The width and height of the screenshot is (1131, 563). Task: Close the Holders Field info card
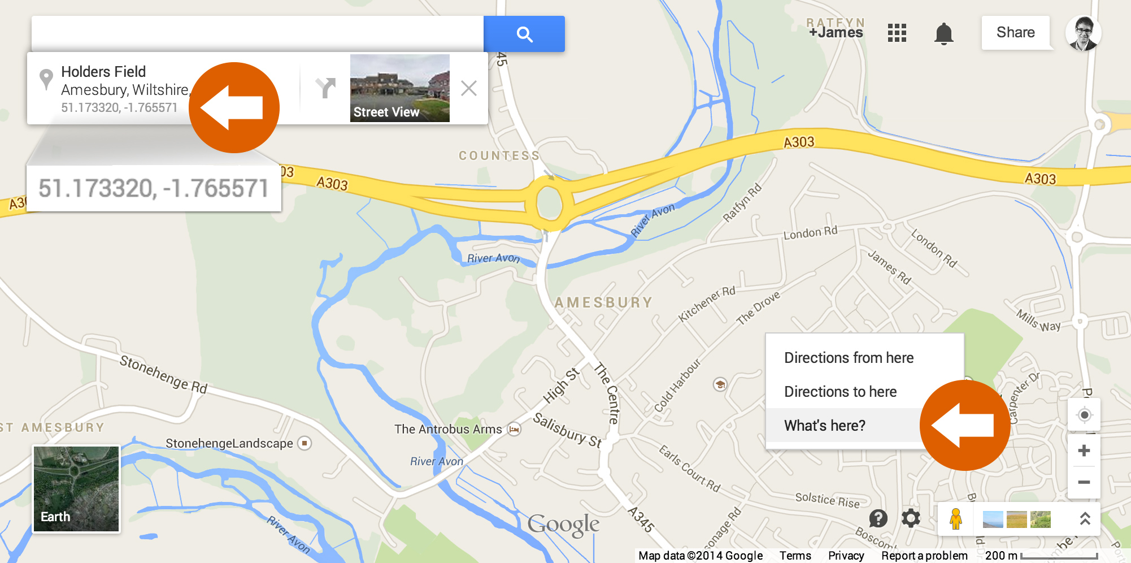pyautogui.click(x=468, y=88)
